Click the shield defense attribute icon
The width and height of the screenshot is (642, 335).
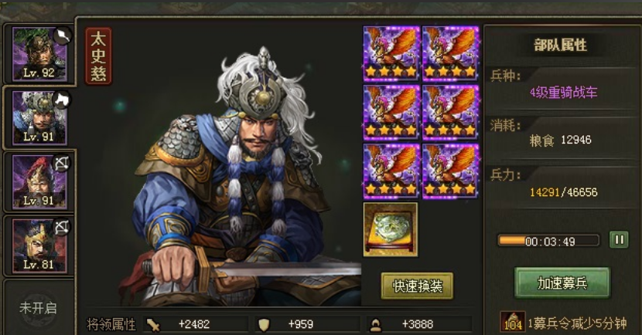264,325
